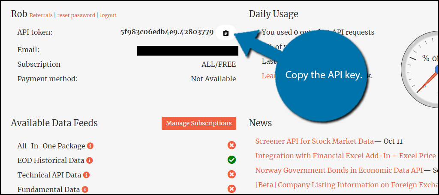
Task: Click the EOD Historical Data feed name
Action: pos(51,161)
